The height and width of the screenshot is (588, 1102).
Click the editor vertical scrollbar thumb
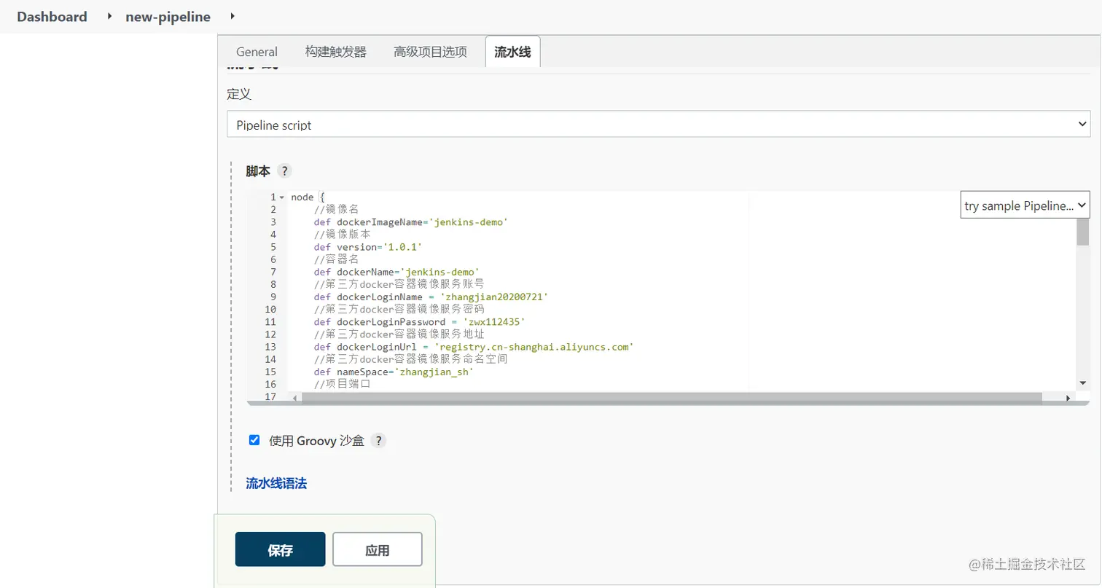point(1082,232)
